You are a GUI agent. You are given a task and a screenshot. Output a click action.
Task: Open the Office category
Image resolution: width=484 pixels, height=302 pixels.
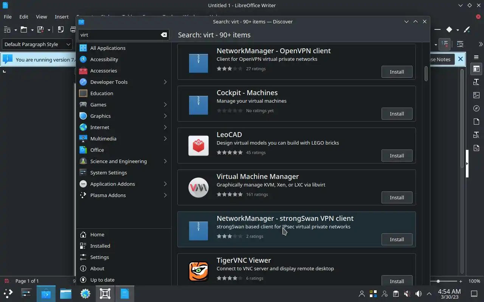(x=124, y=150)
